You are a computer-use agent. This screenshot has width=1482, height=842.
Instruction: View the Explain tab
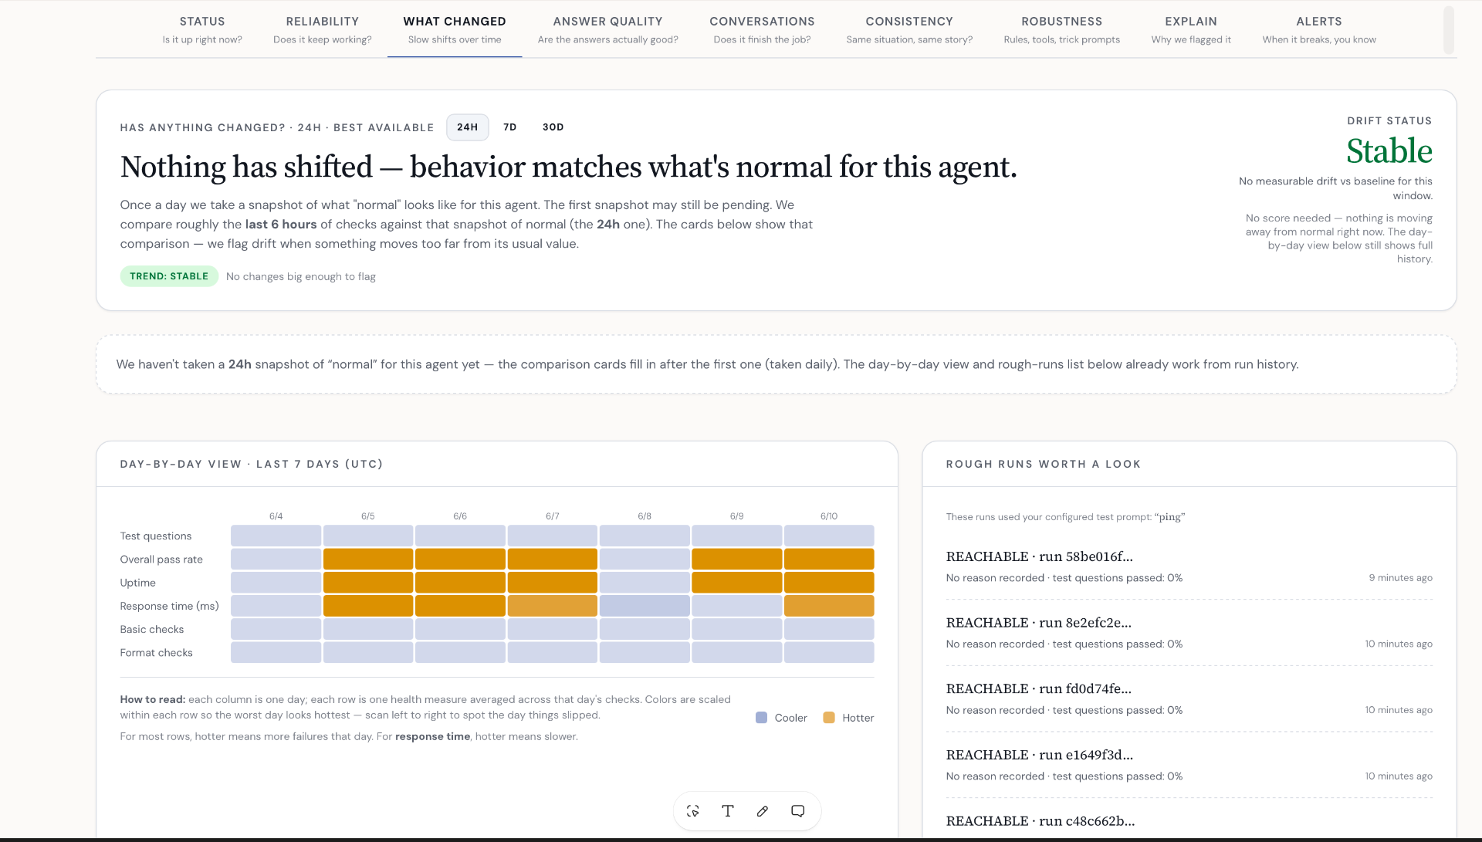tap(1191, 29)
